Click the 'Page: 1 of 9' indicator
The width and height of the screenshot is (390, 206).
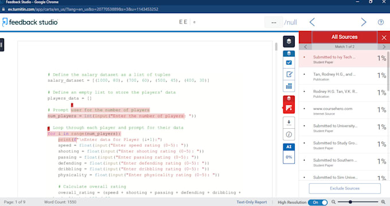click(x=14, y=202)
